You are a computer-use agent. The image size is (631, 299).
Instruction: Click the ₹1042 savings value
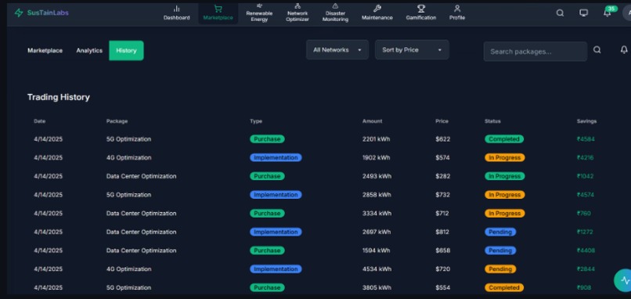coord(585,176)
